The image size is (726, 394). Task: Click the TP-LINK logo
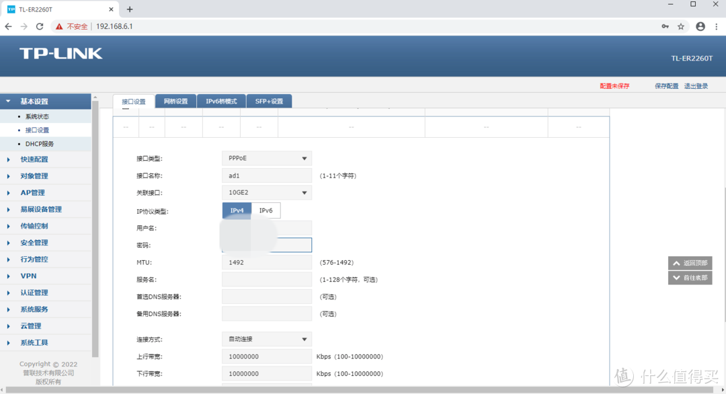[x=61, y=54]
